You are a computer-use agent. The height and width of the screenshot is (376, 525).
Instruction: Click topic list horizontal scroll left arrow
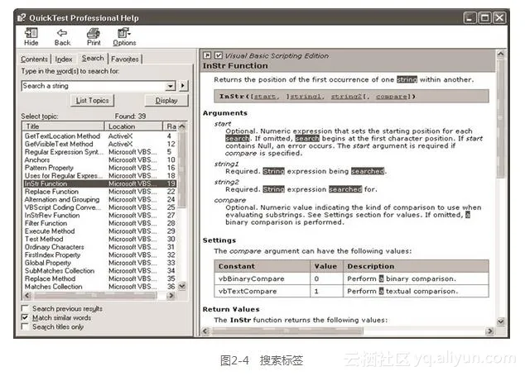pos(27,296)
